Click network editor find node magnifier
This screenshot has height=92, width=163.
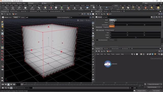coord(159,54)
